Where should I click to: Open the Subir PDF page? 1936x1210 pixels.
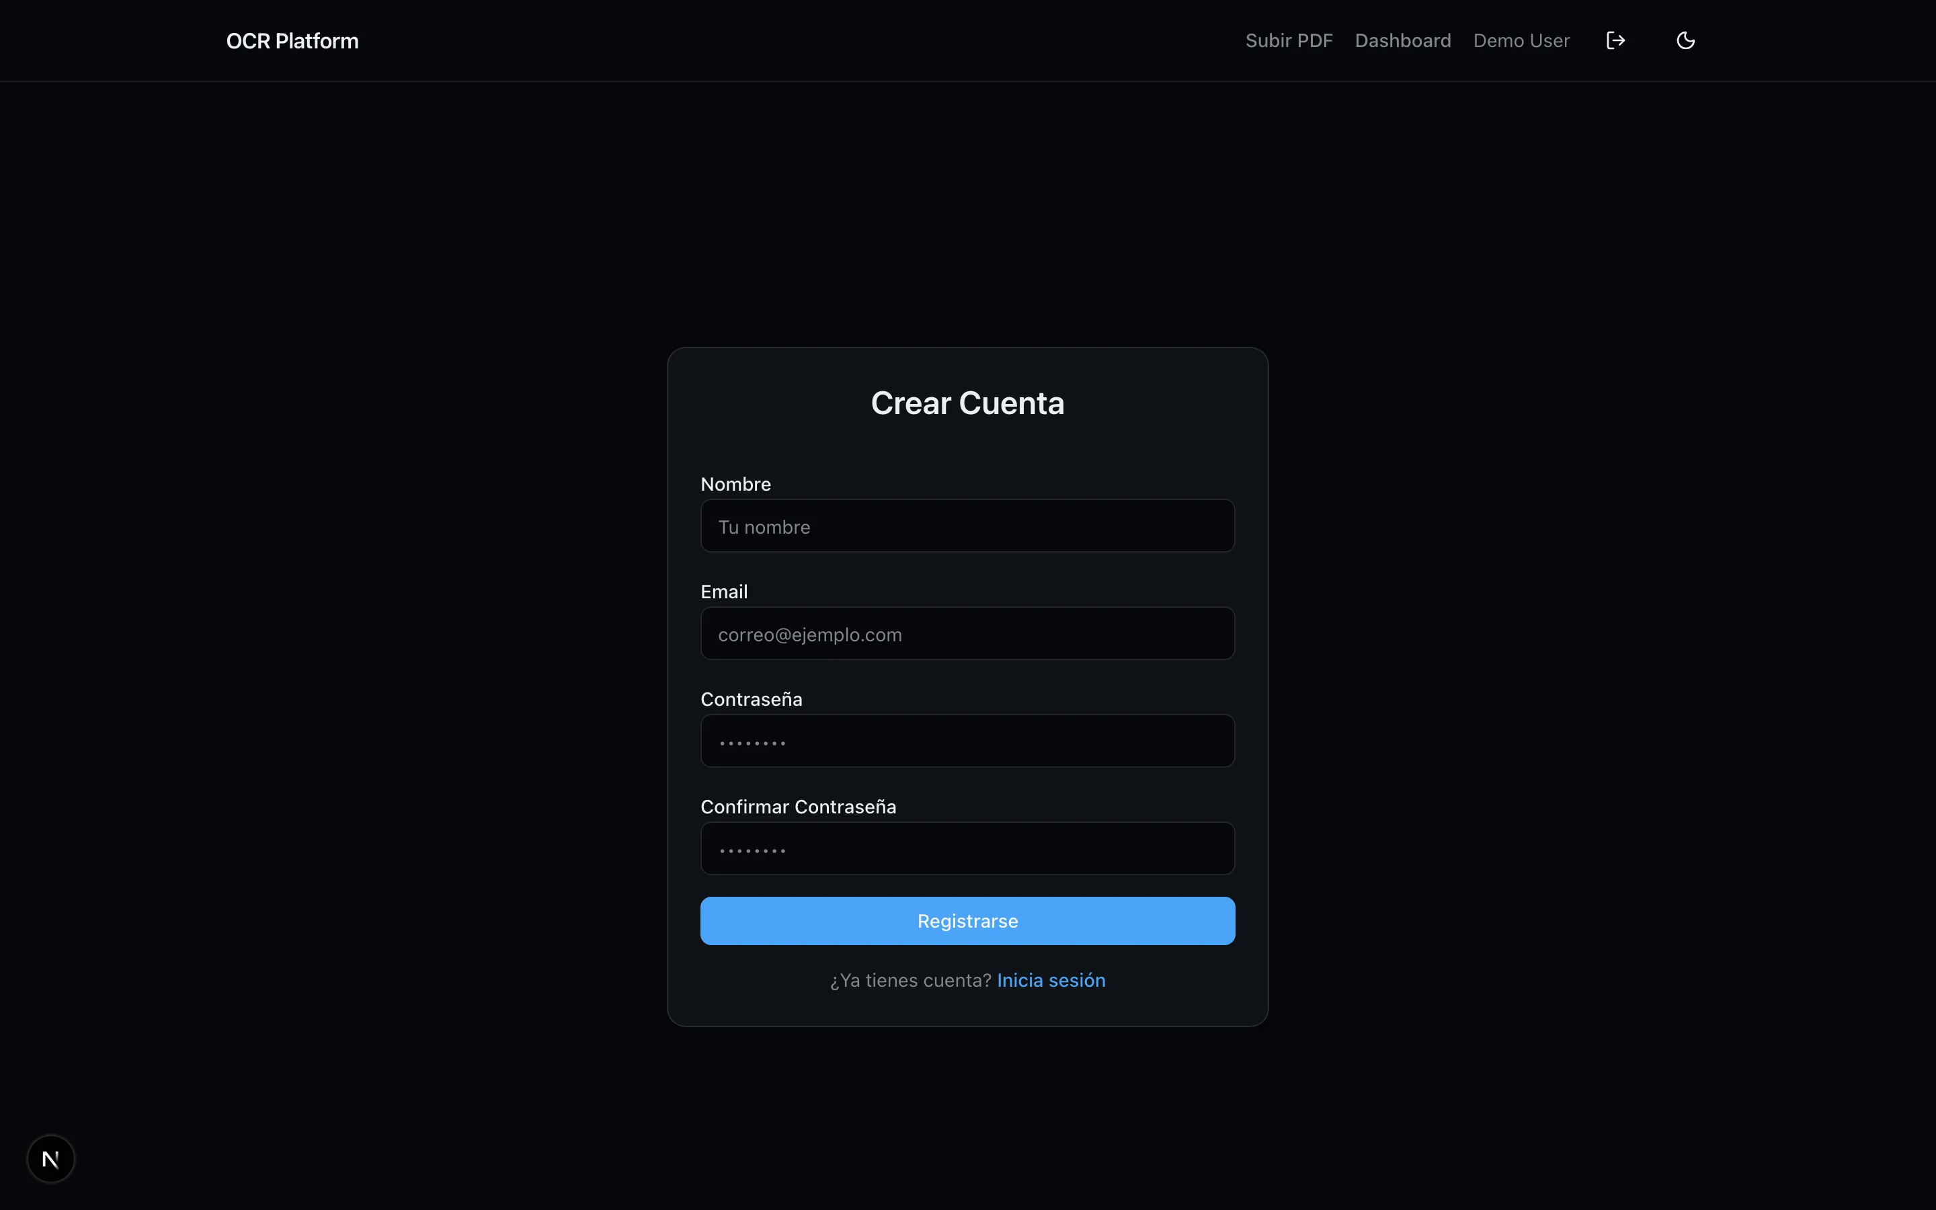click(1289, 41)
